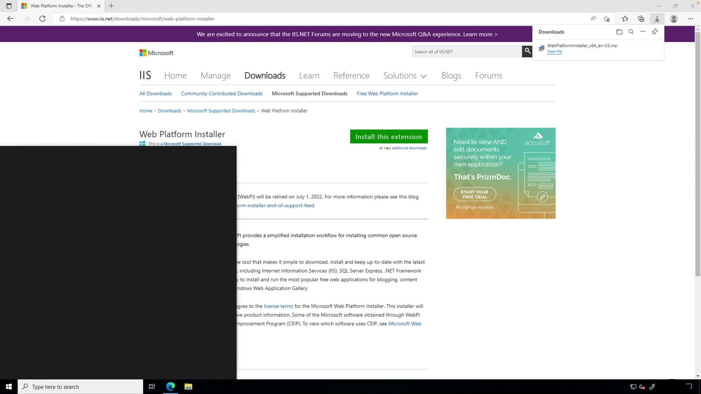Click Open file link for downloaded msi

pyautogui.click(x=554, y=51)
